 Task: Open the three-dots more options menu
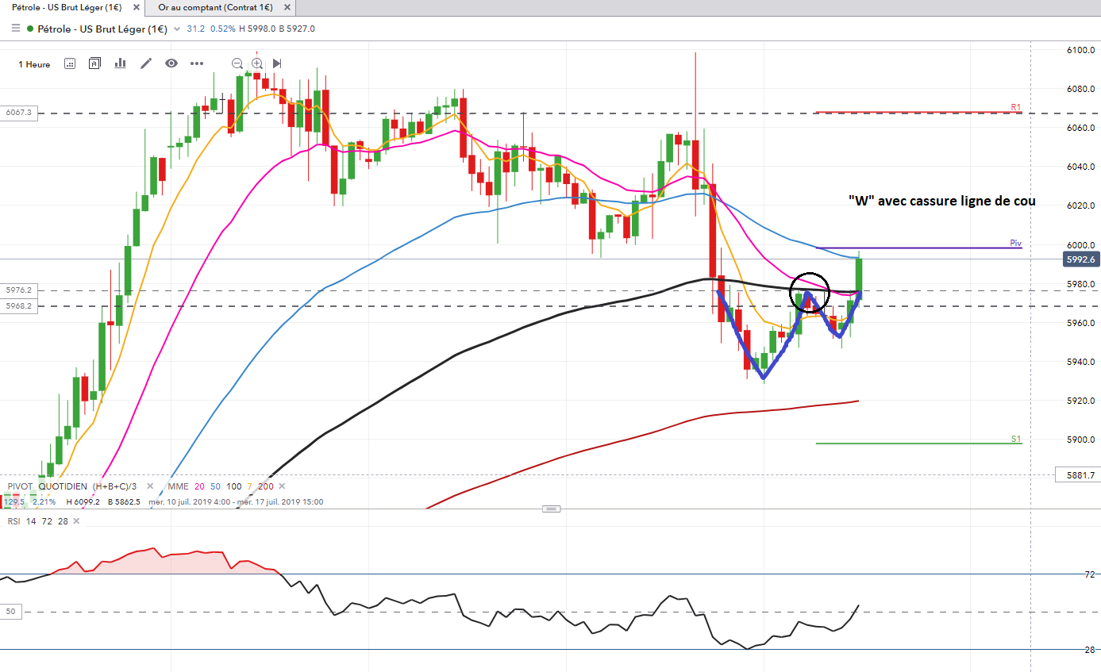pos(197,63)
